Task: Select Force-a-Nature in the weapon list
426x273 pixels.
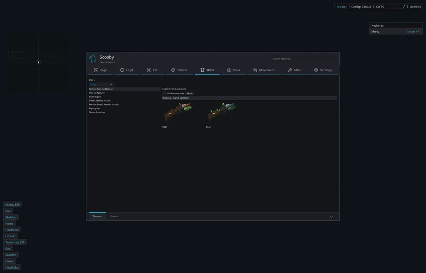Action: click(x=125, y=93)
